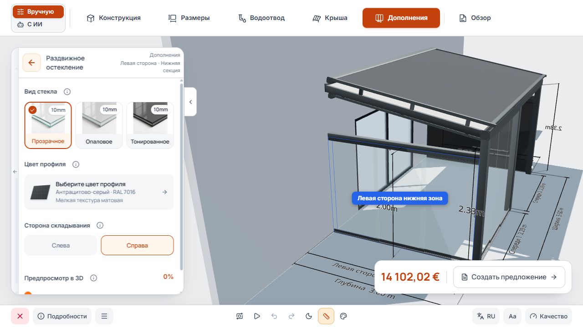Change language with the RU button

(486, 316)
